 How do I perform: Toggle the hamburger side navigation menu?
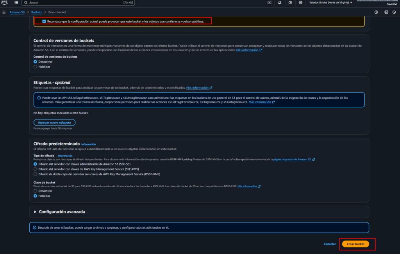[4, 12]
